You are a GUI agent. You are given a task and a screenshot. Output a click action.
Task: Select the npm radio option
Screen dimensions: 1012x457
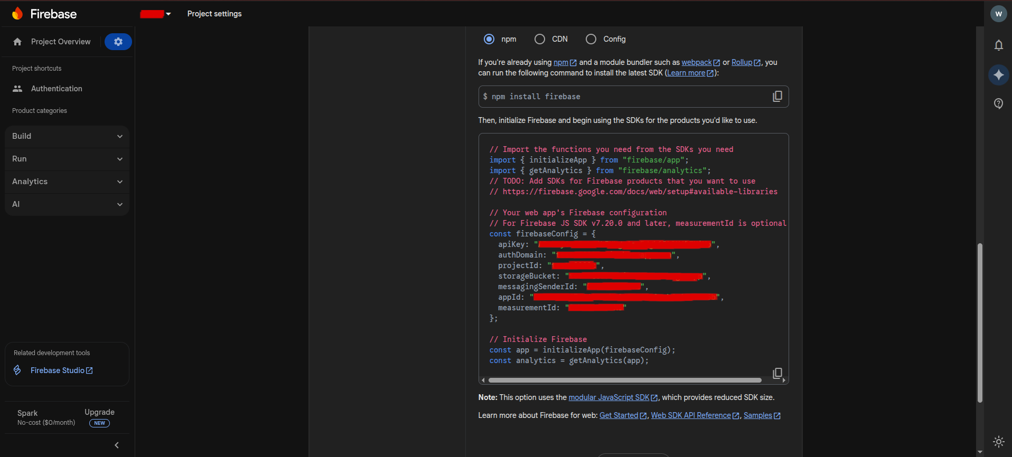pos(489,39)
